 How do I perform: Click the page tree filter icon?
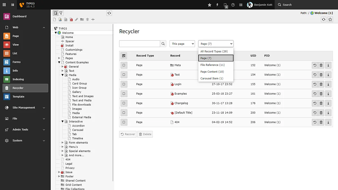(x=61, y=13)
